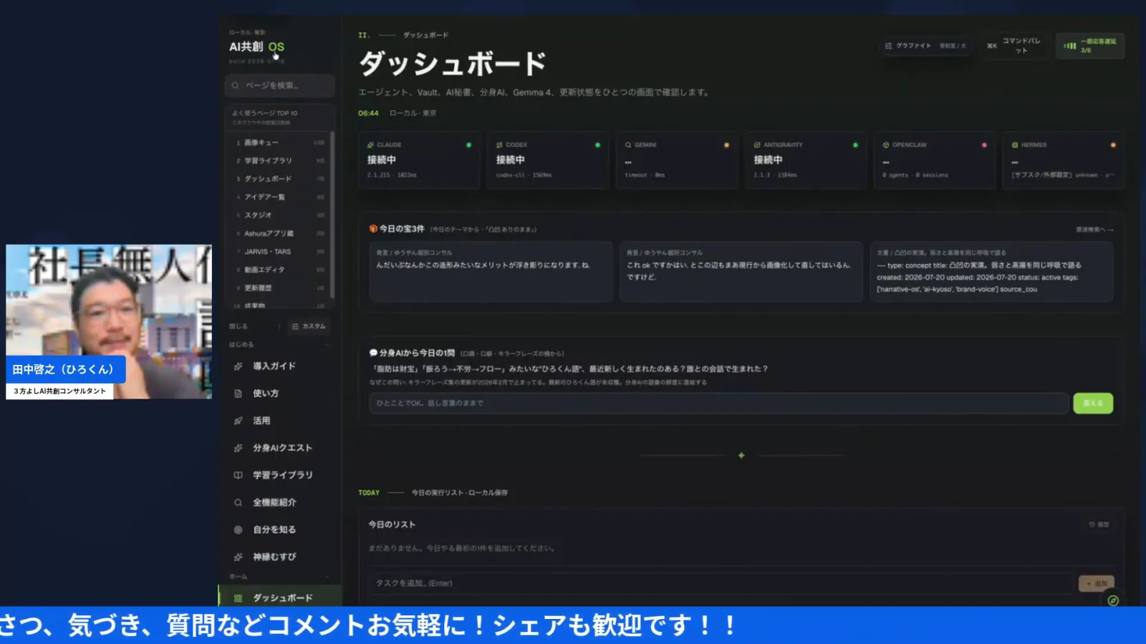This screenshot has width=1146, height=644.
Task: Click the TOP 10 list scrollbar
Action: click(332, 215)
